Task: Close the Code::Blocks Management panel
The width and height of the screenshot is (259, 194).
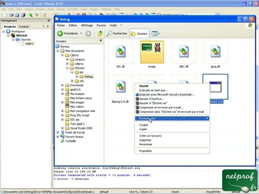Action: (x=49, y=21)
